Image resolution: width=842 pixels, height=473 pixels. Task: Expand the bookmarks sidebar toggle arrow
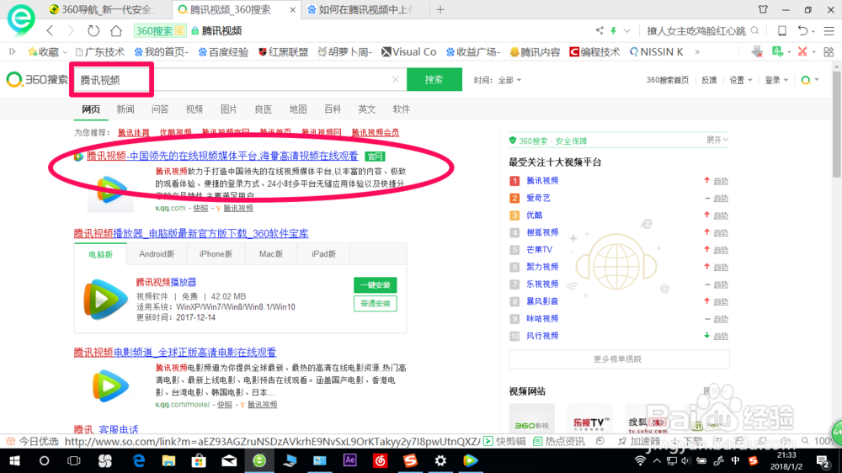tap(13, 51)
